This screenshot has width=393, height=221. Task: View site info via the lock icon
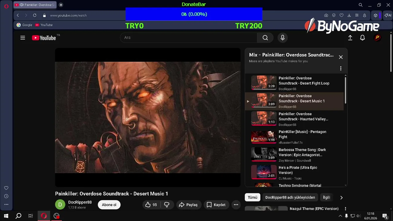44,15
